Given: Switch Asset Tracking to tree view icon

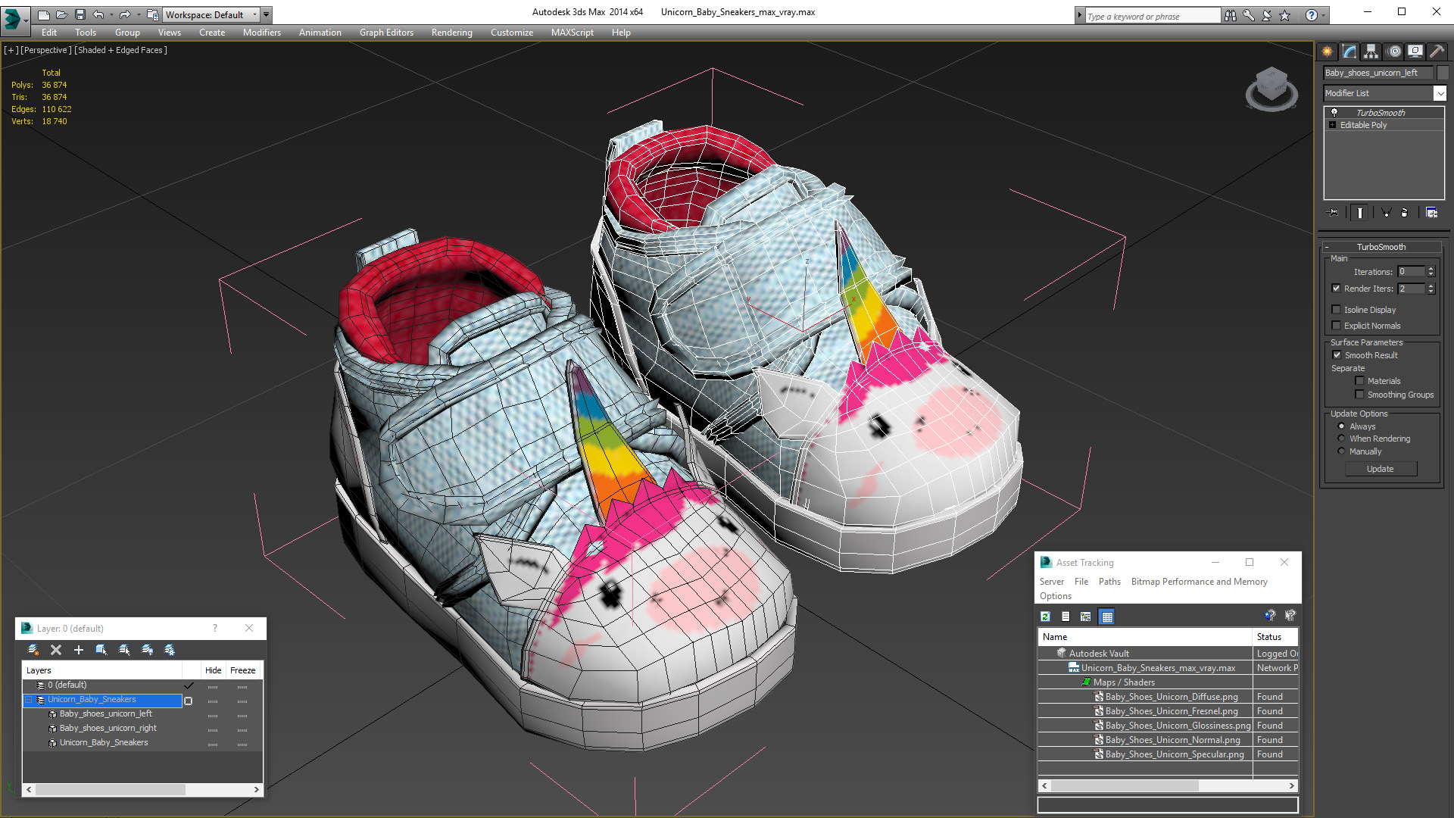Looking at the screenshot, I should [1086, 617].
